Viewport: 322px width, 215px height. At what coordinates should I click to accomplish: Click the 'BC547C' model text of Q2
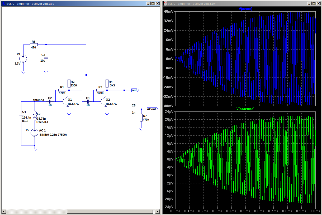pyautogui.click(x=111, y=104)
